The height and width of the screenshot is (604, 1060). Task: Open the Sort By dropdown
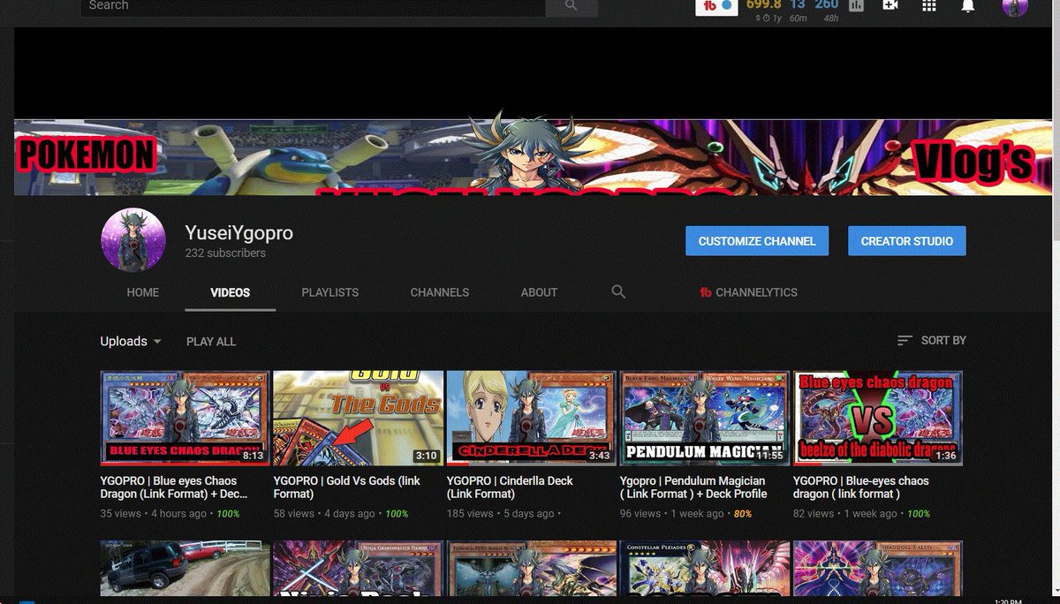click(931, 340)
